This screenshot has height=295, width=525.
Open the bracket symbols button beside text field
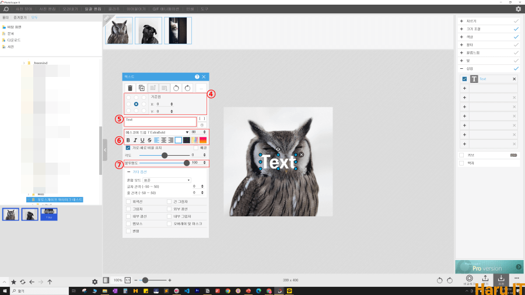202,119
